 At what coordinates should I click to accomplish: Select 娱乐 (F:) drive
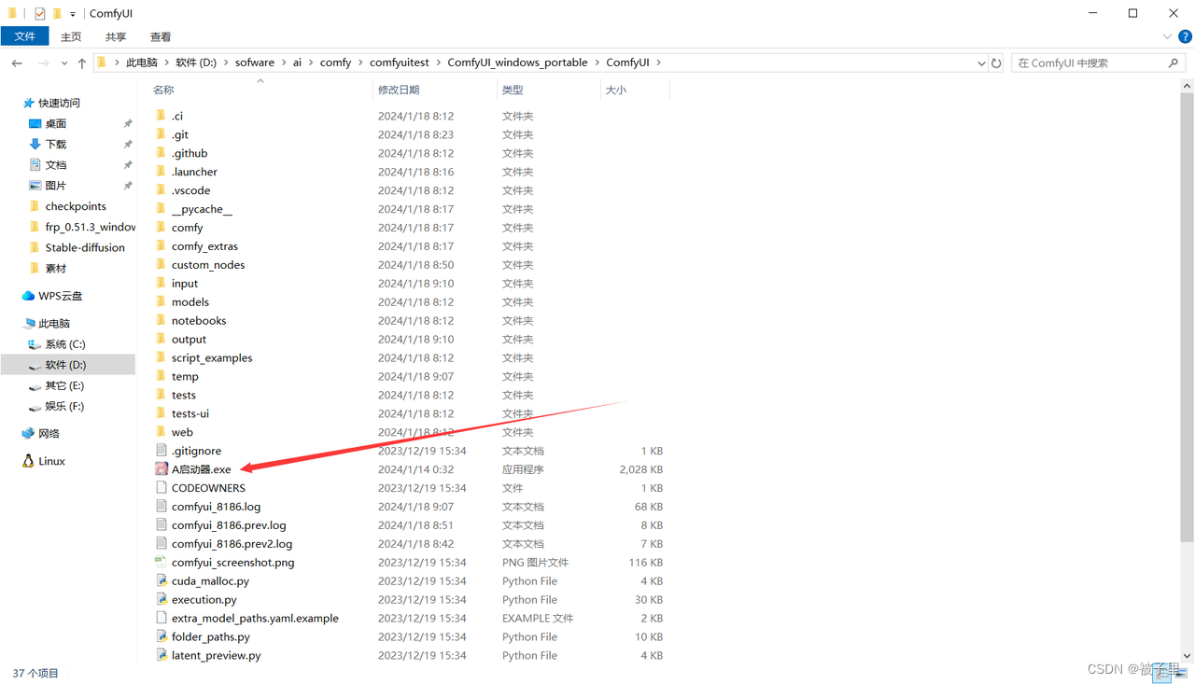[x=64, y=406]
